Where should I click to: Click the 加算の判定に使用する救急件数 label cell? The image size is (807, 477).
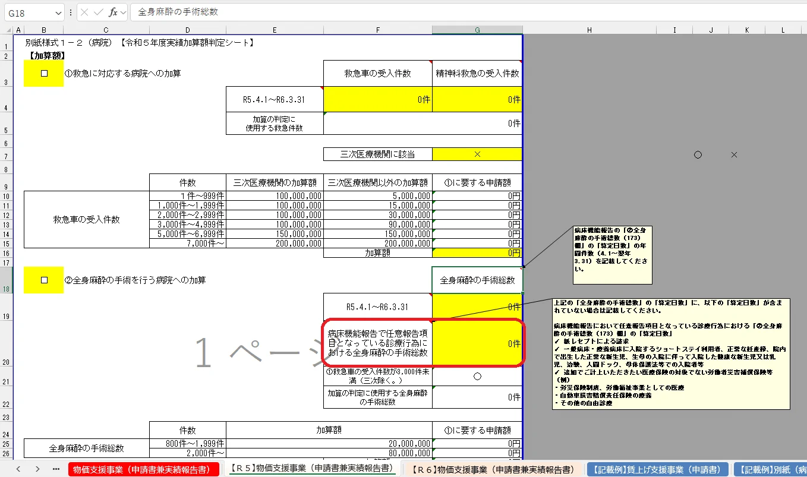[x=275, y=124]
